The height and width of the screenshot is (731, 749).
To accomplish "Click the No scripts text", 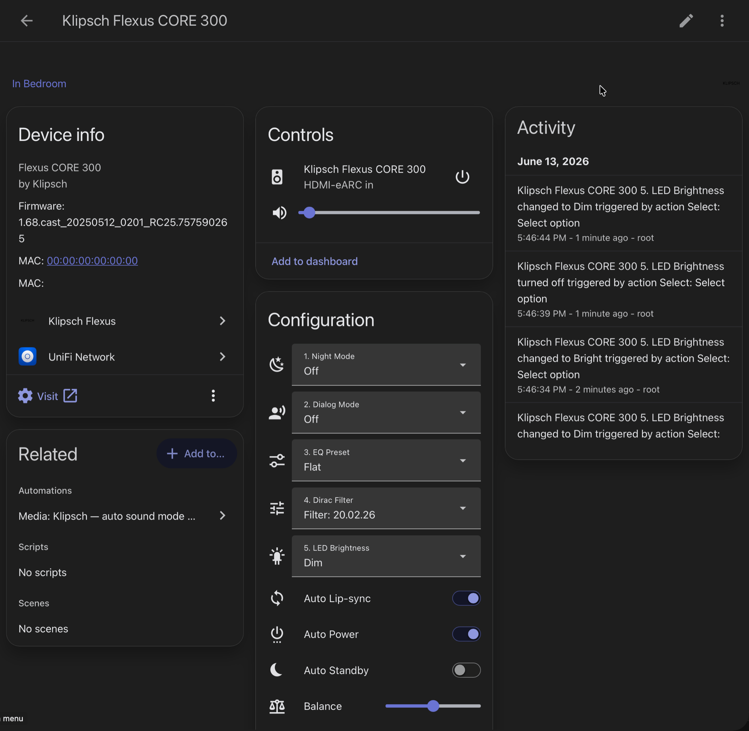I will [x=43, y=572].
